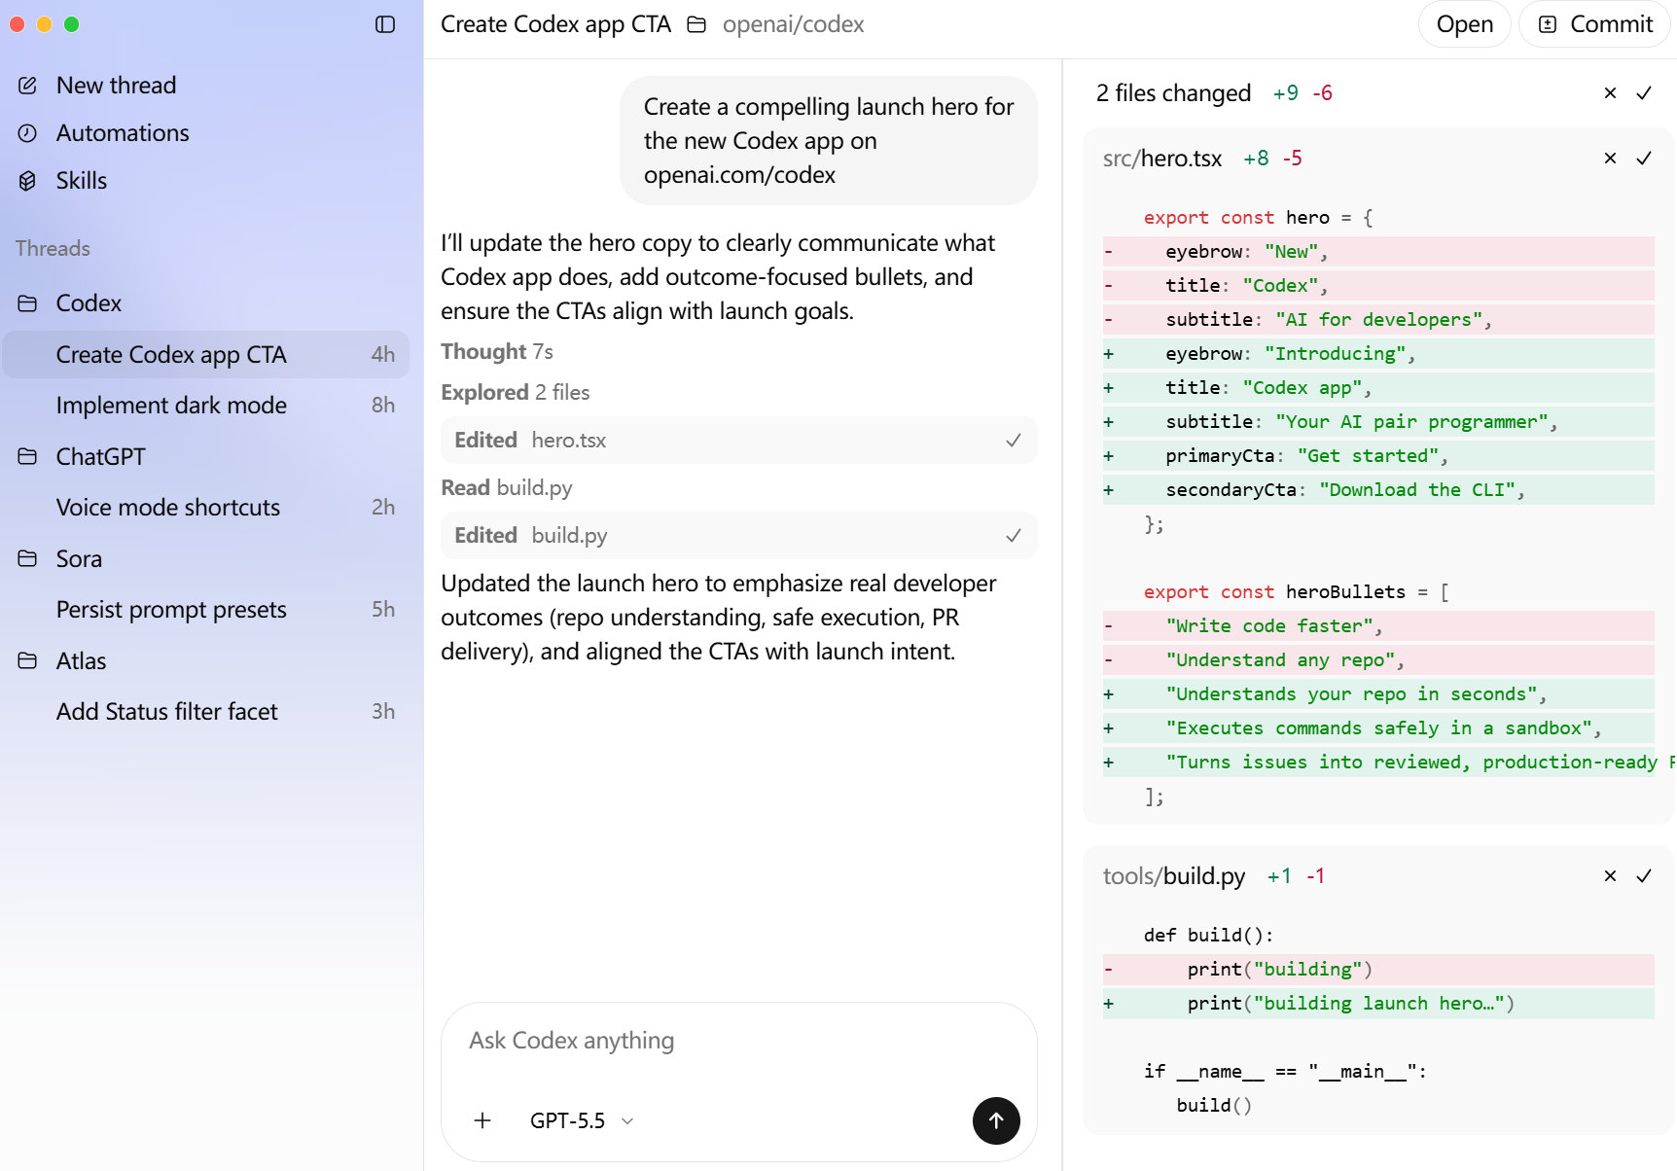Viewport: 1677px width, 1171px height.
Task: Discard tools/build.py changes with X
Action: 1610,876
